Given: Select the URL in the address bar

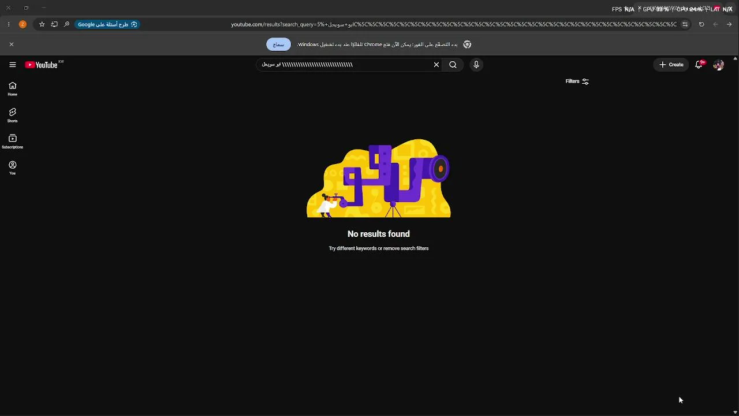Looking at the screenshot, I should tap(454, 24).
